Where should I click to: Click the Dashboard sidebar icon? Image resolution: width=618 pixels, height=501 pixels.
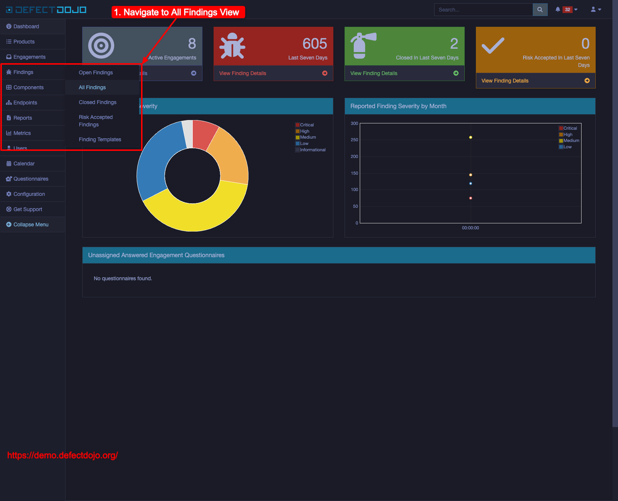[9, 26]
